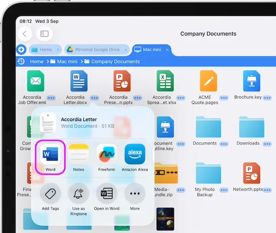Expand options for the Documents folder
Viewport: 276px width, 233px height.
click(224, 143)
